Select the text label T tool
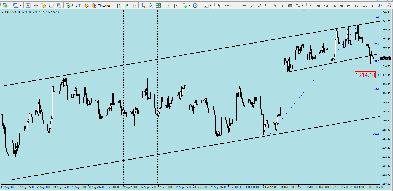Image resolution: width=393 pixels, height=191 pixels. [282, 5]
